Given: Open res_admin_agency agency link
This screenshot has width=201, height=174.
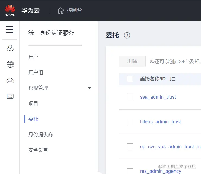Looking at the screenshot, I should click(161, 171).
